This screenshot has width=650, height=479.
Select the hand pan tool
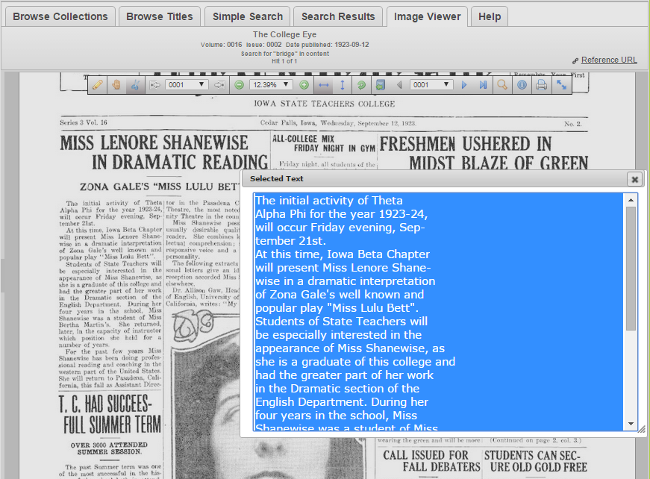pyautogui.click(x=116, y=85)
